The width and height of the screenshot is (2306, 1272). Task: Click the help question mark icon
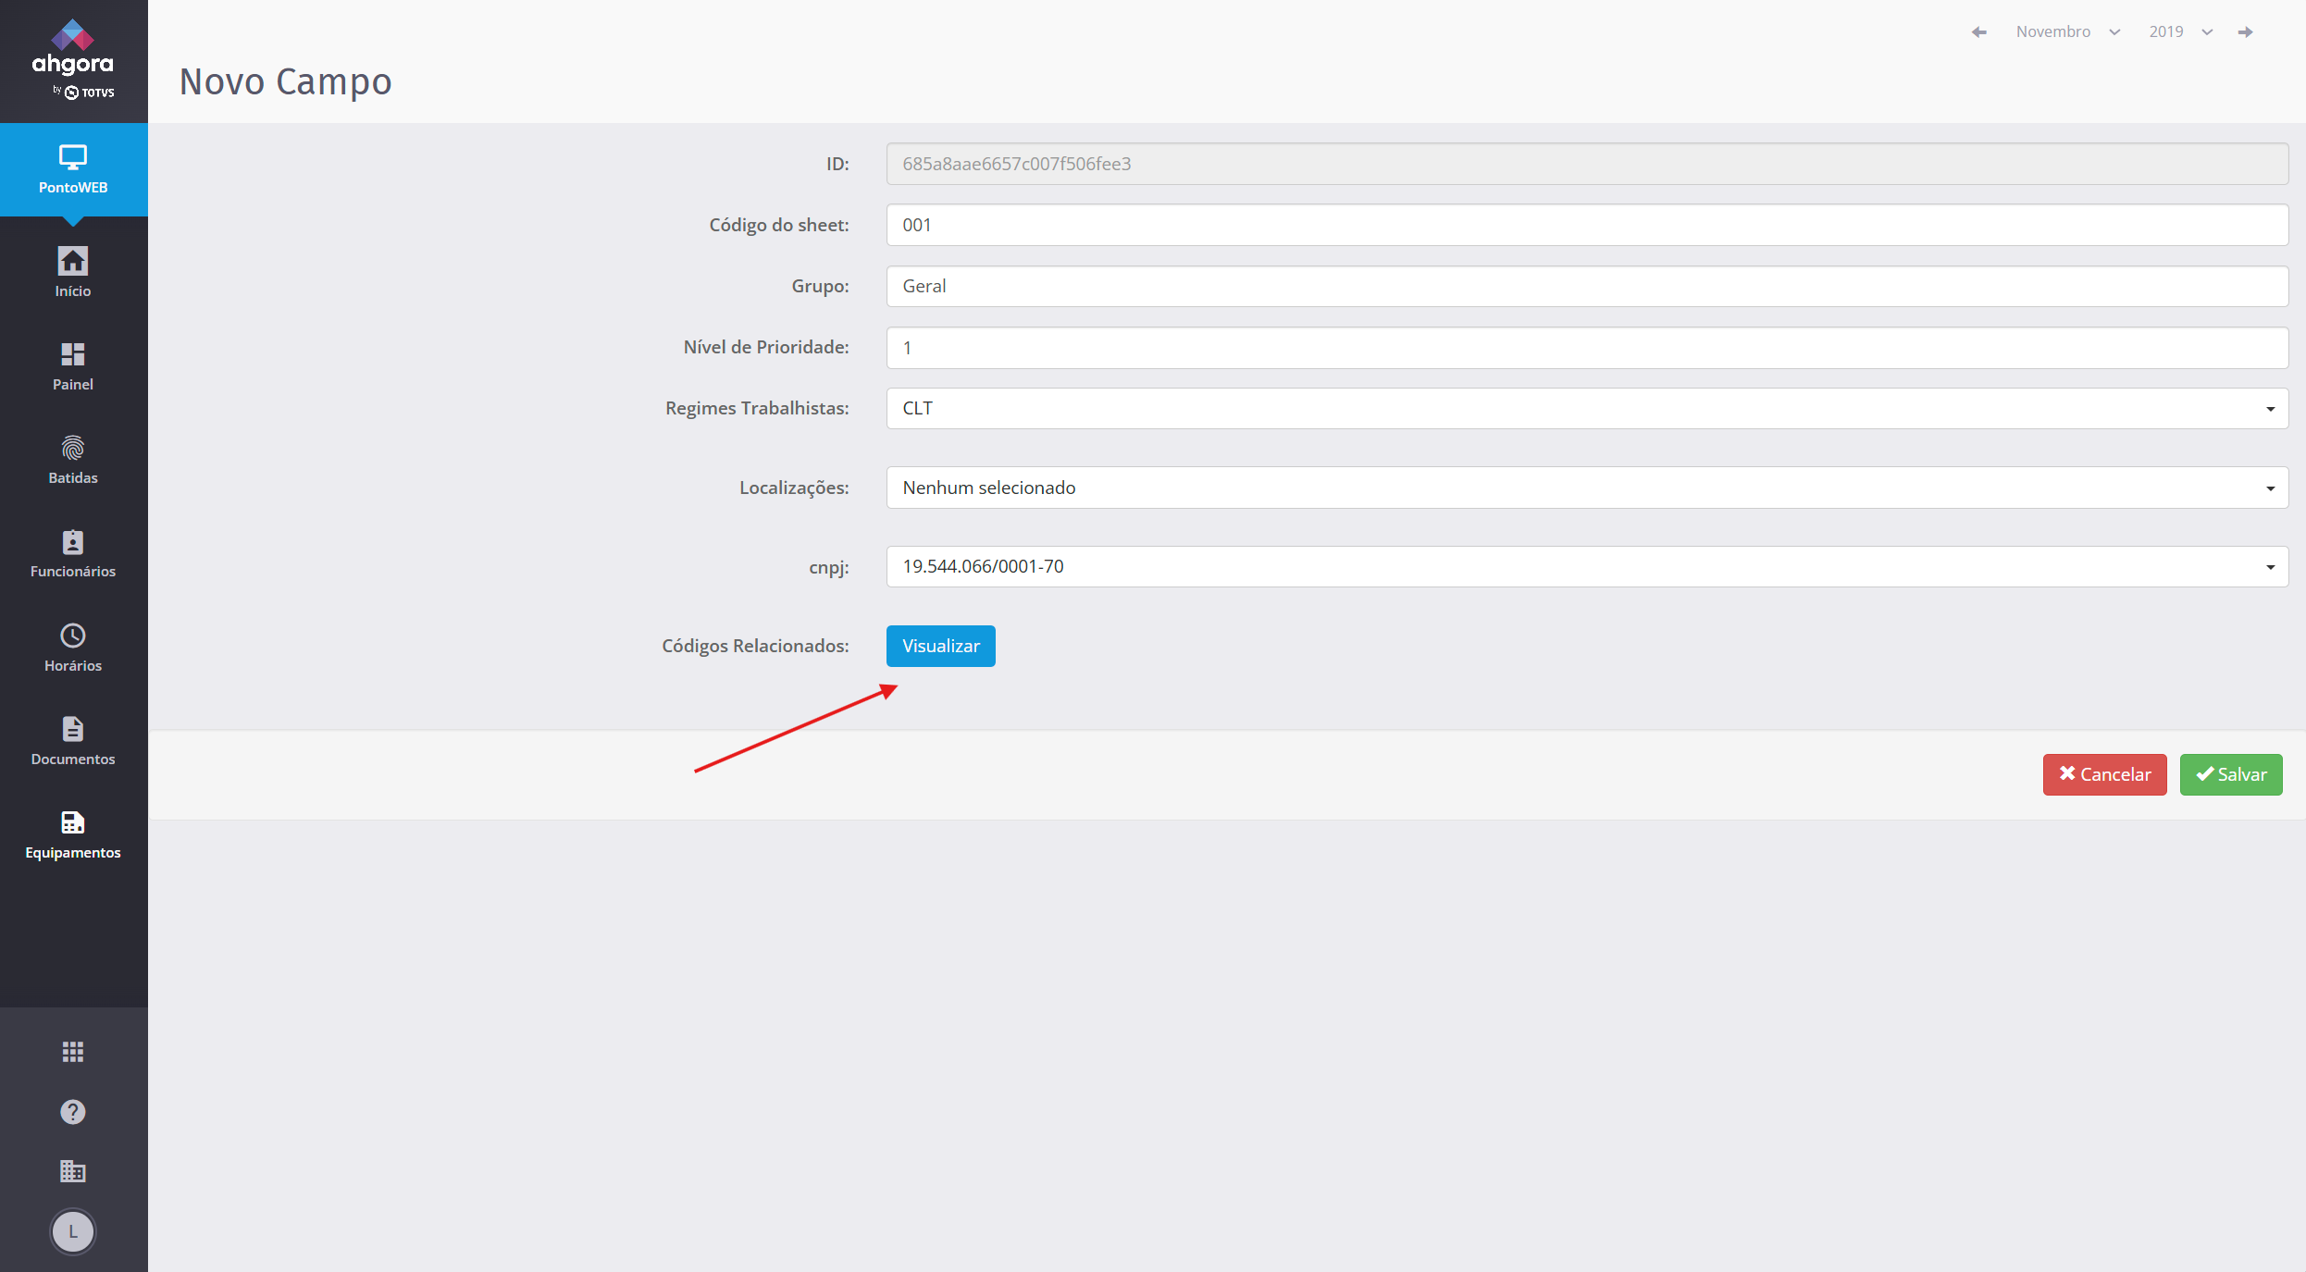[73, 1112]
